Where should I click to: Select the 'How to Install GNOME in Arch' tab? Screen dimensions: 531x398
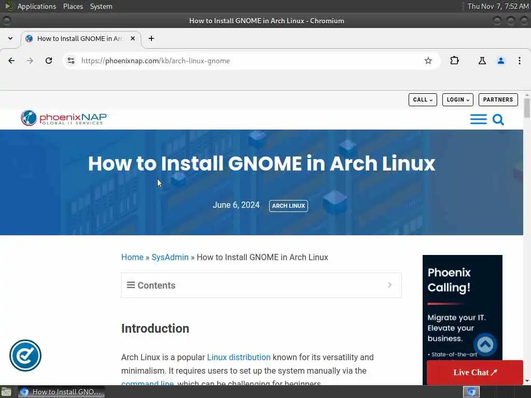click(80, 38)
